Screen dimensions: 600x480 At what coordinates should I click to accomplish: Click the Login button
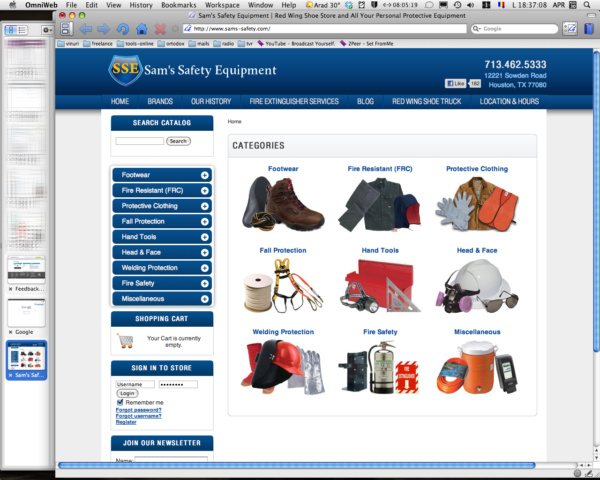(127, 393)
